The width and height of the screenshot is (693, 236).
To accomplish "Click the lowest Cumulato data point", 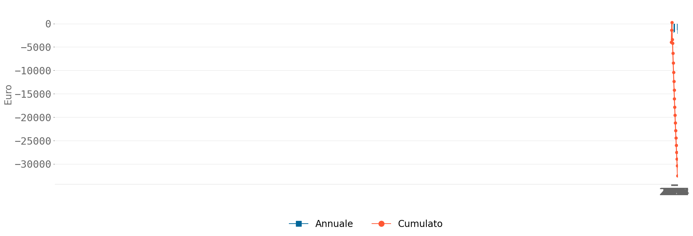I will tap(677, 176).
